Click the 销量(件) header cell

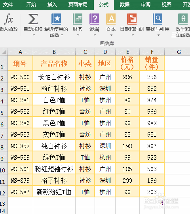tap(152, 63)
